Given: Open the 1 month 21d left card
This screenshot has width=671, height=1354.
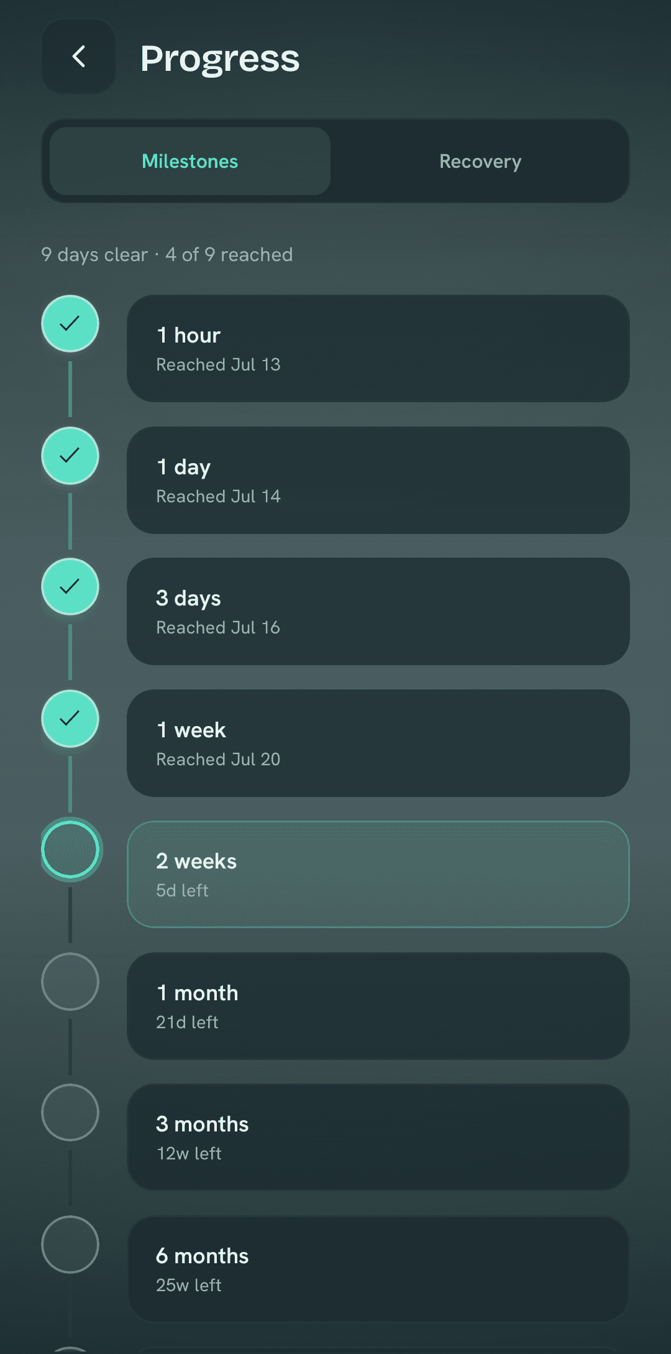Looking at the screenshot, I should pyautogui.click(x=378, y=1006).
